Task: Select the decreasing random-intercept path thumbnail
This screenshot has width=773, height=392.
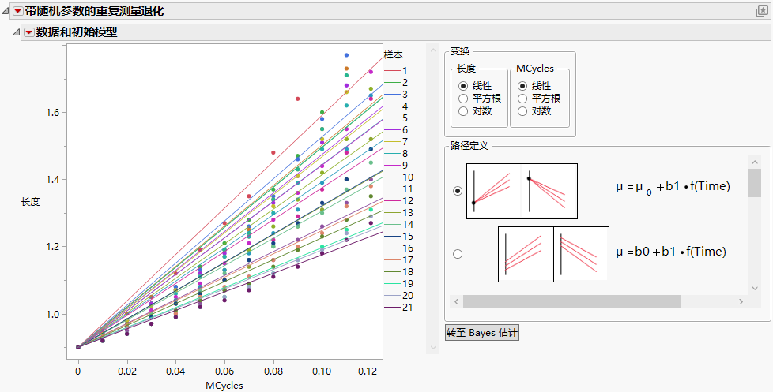Action: tap(581, 254)
